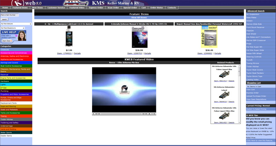Open the Demco Glide Ride link
Screen dimensions: 276x146
click(x=254, y=24)
